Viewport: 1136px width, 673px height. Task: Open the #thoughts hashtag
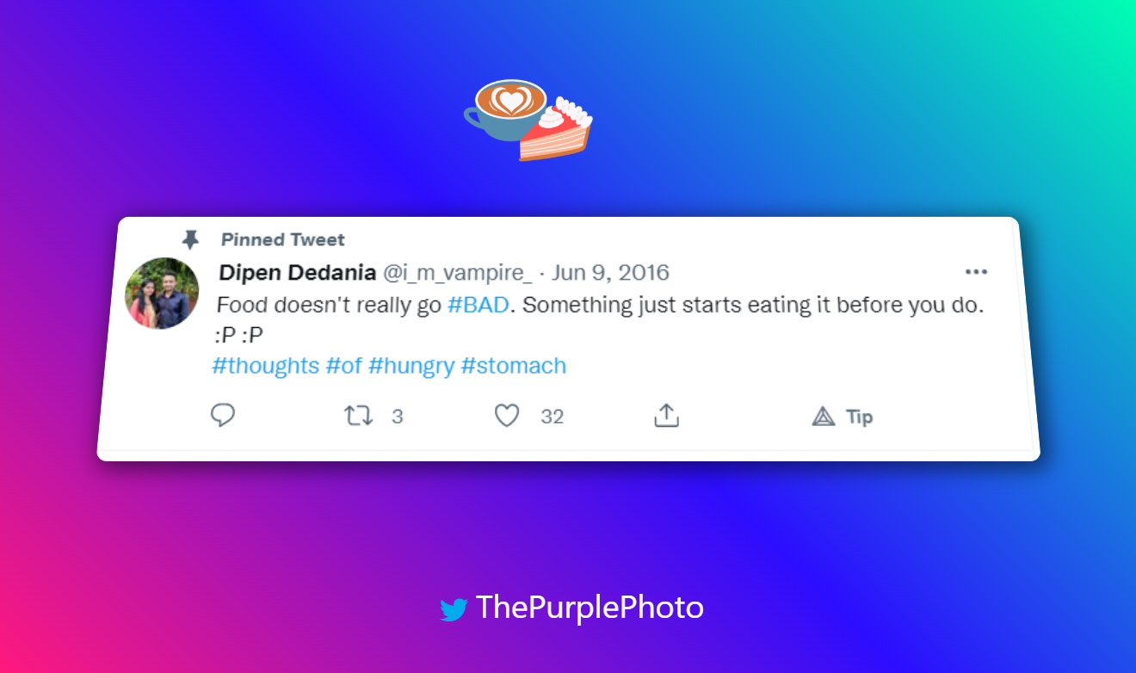tap(266, 365)
